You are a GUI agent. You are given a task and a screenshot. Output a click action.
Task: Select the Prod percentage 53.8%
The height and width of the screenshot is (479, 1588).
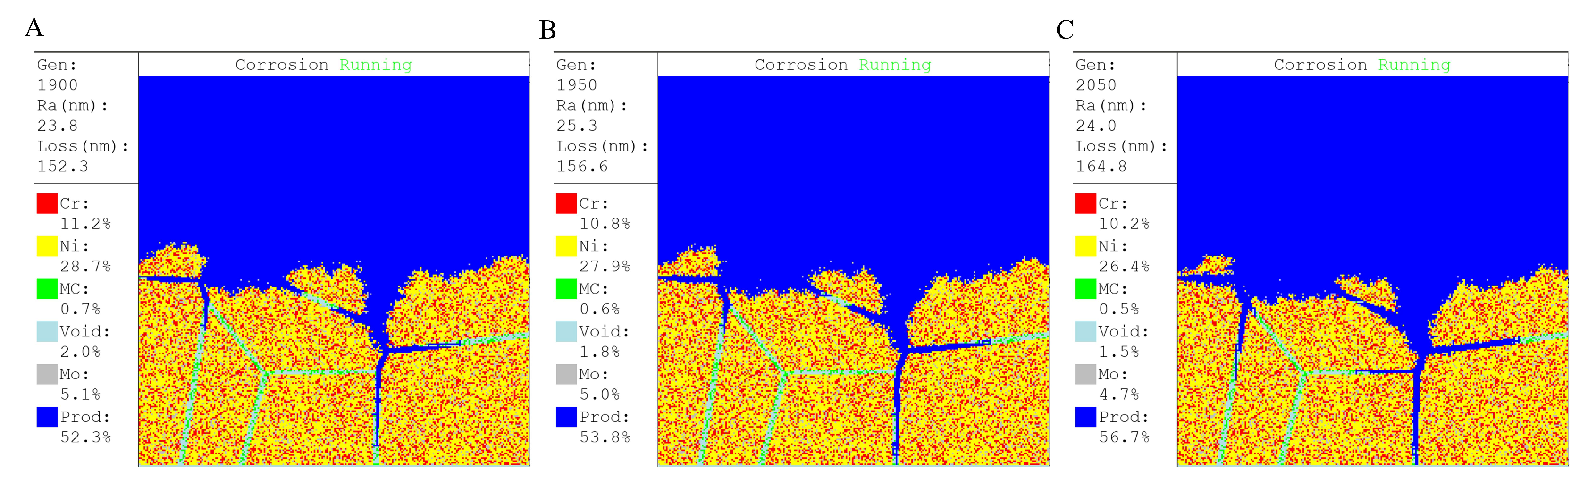(x=604, y=437)
